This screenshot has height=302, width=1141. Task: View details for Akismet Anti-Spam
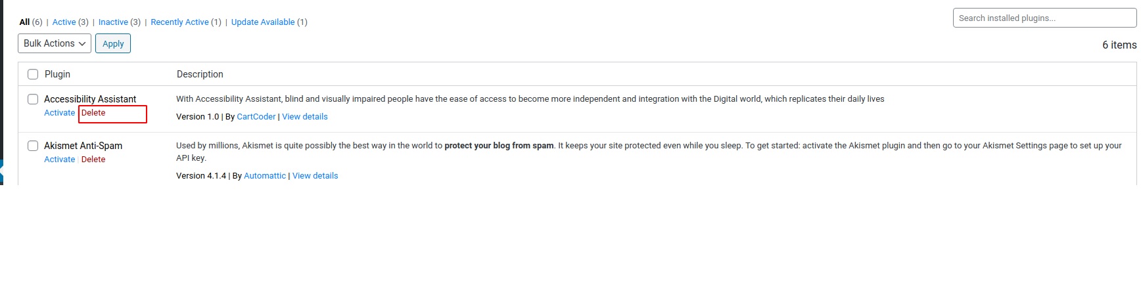315,176
